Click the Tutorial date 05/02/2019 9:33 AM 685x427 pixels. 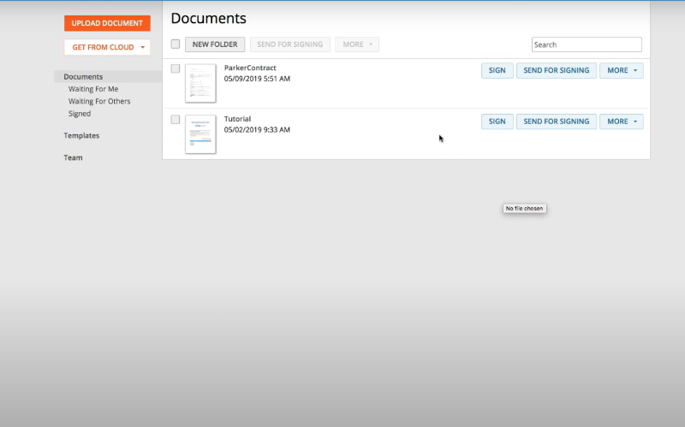coord(257,130)
